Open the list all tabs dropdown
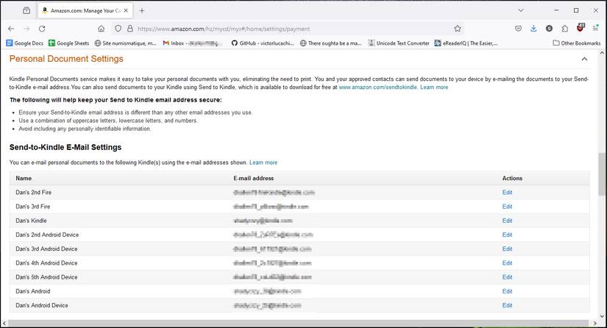The image size is (607, 328). point(521,10)
